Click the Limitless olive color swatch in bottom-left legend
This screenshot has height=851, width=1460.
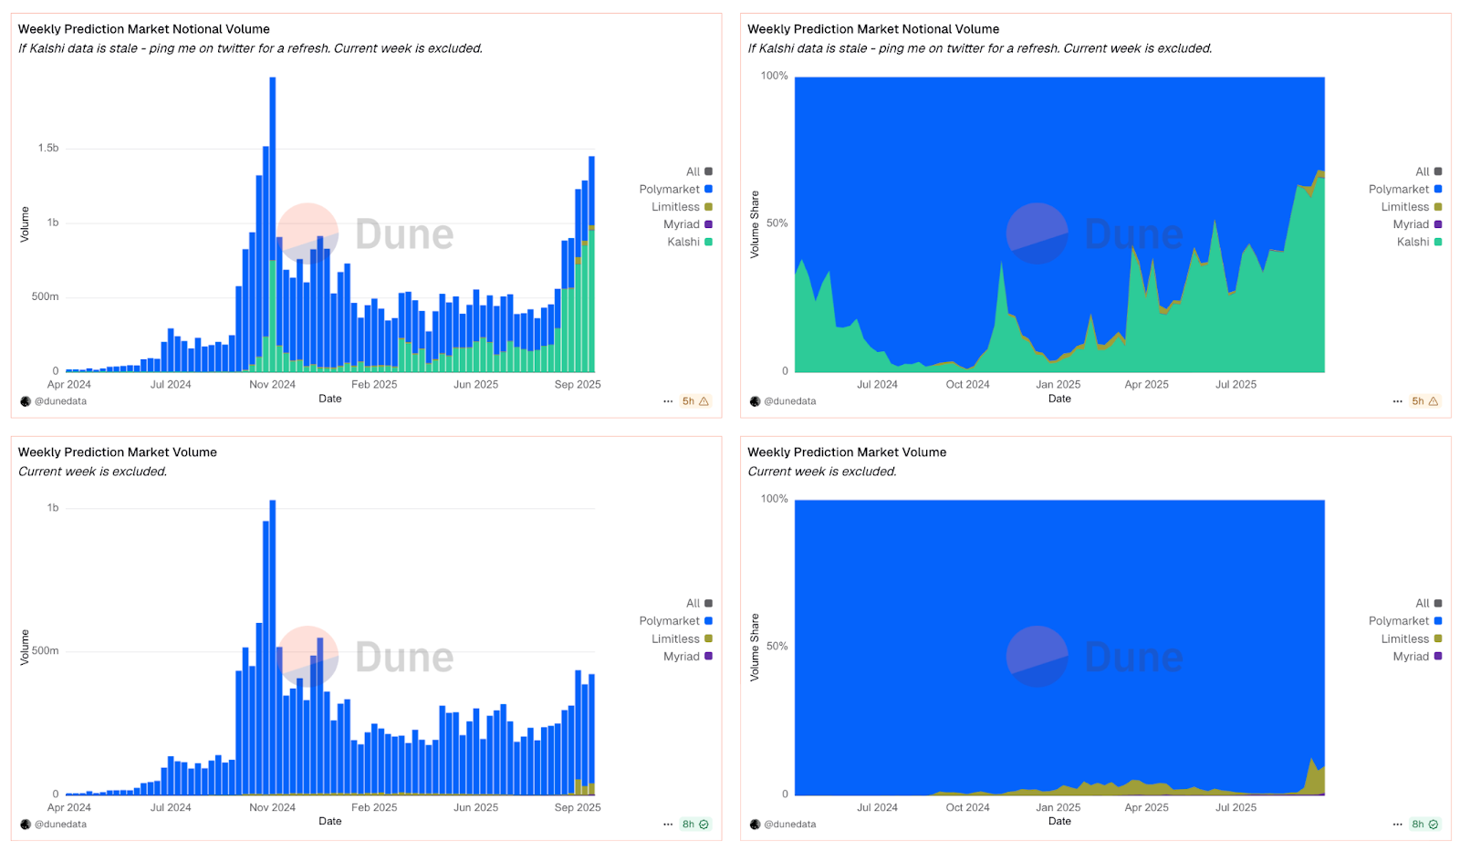pyautogui.click(x=709, y=638)
